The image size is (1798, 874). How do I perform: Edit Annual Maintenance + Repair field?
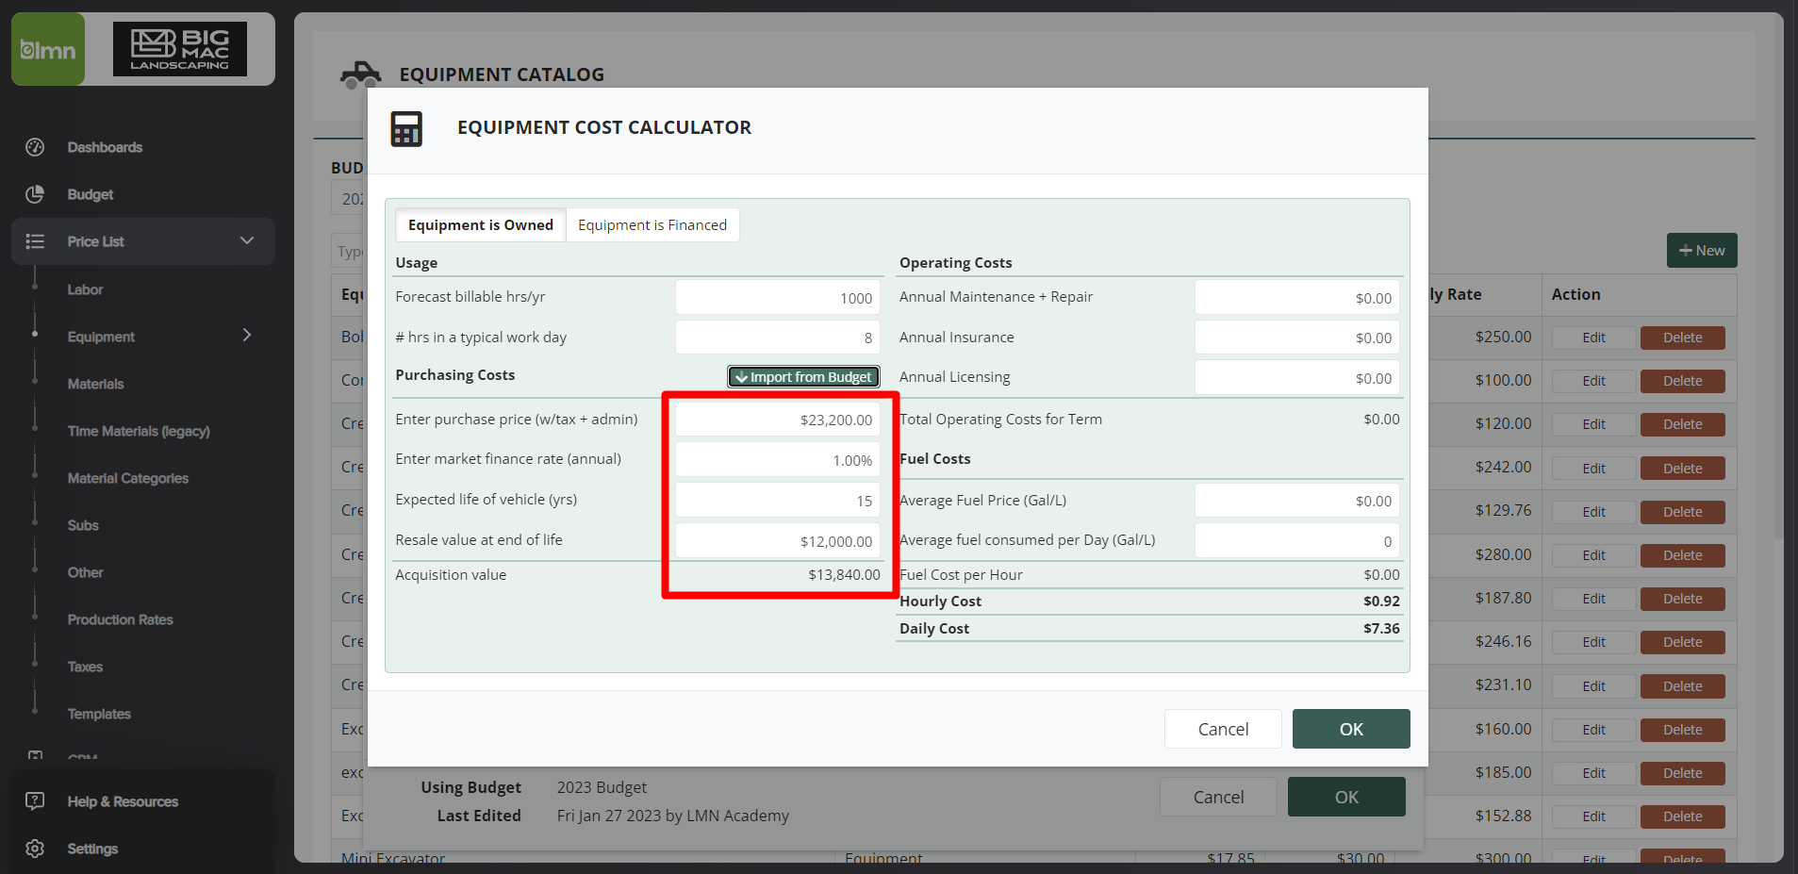pos(1297,297)
